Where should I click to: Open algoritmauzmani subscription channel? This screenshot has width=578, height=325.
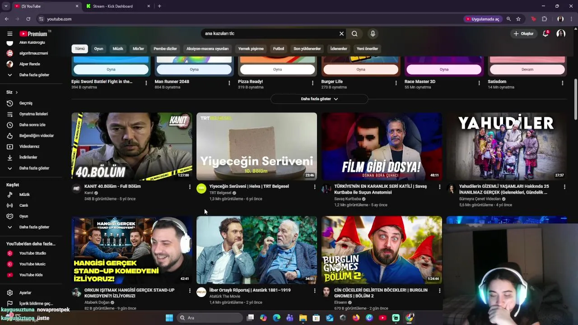point(28,53)
